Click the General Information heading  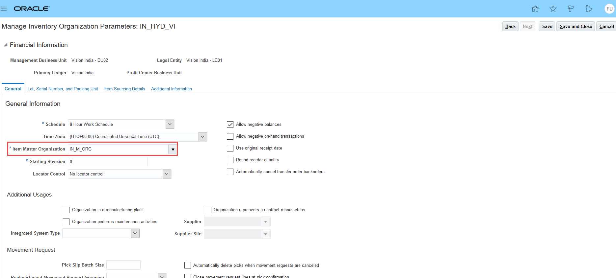point(33,104)
